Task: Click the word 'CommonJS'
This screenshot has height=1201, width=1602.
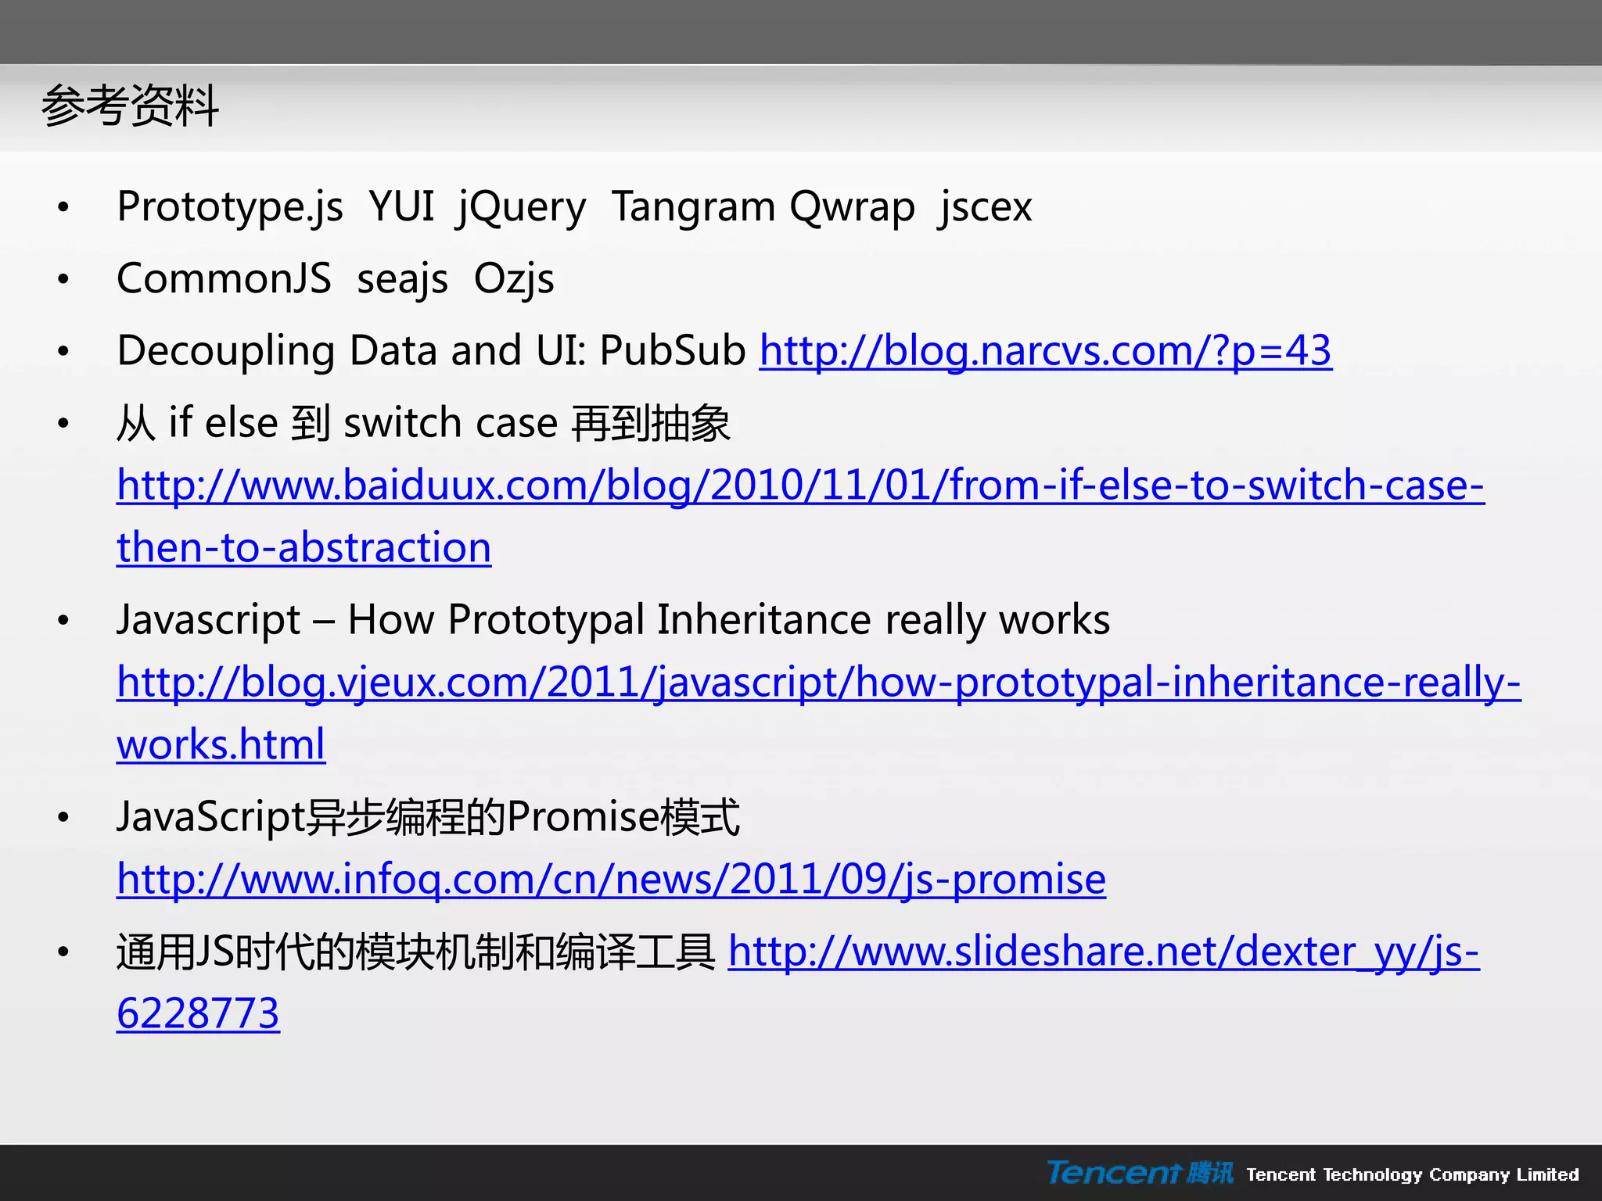Action: click(224, 279)
